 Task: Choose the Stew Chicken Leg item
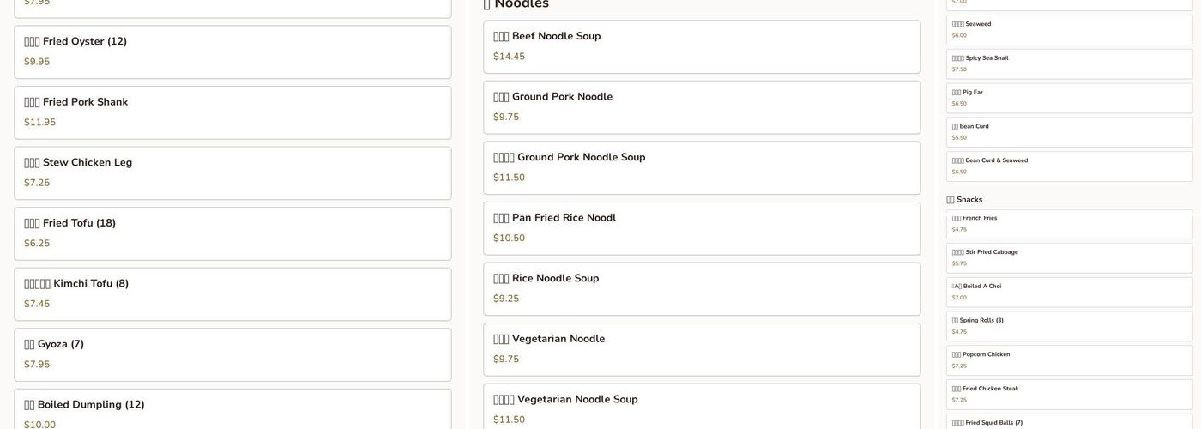tap(232, 173)
